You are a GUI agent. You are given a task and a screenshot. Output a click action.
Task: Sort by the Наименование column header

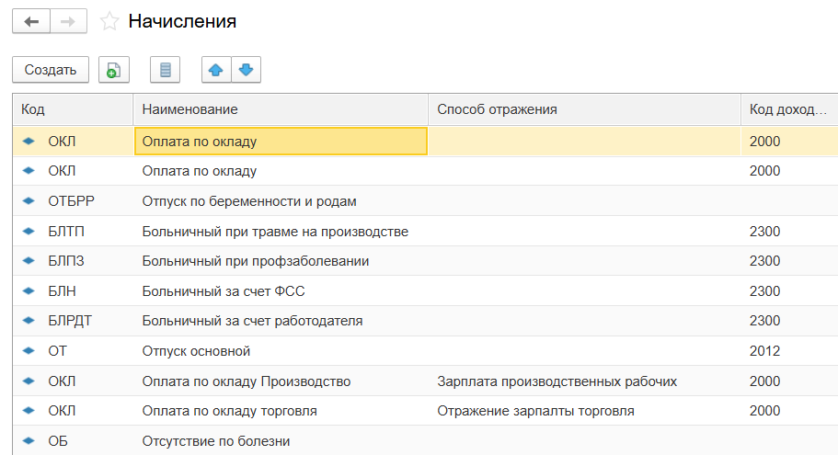(281, 109)
